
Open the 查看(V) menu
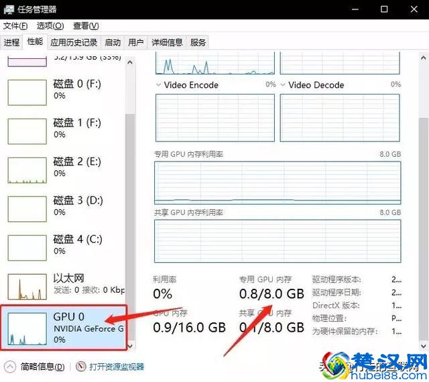[86, 26]
